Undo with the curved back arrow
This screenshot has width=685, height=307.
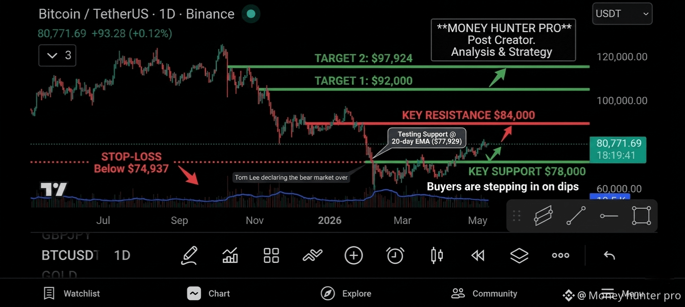click(609, 256)
